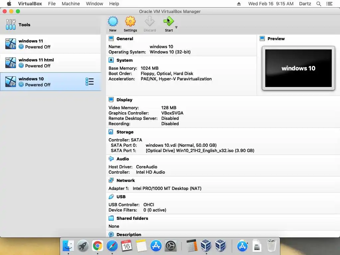This screenshot has height=255, width=340.
Task: Open Notification Center list icon
Action: (x=329, y=4)
